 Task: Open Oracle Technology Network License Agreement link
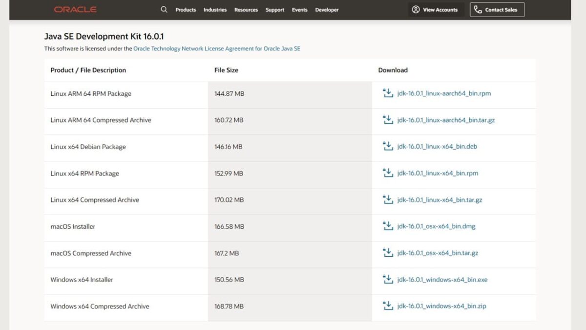[x=217, y=49]
